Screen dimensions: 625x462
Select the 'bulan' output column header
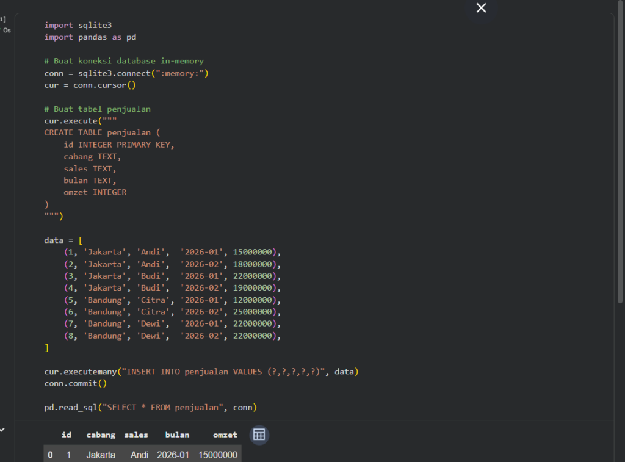pos(178,435)
